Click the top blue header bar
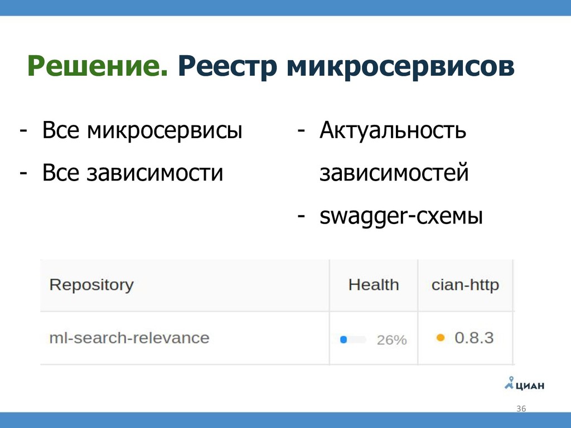This screenshot has height=428, width=571. 285,8
